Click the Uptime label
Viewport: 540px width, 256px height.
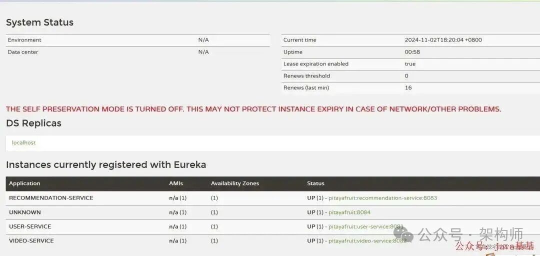pos(292,52)
